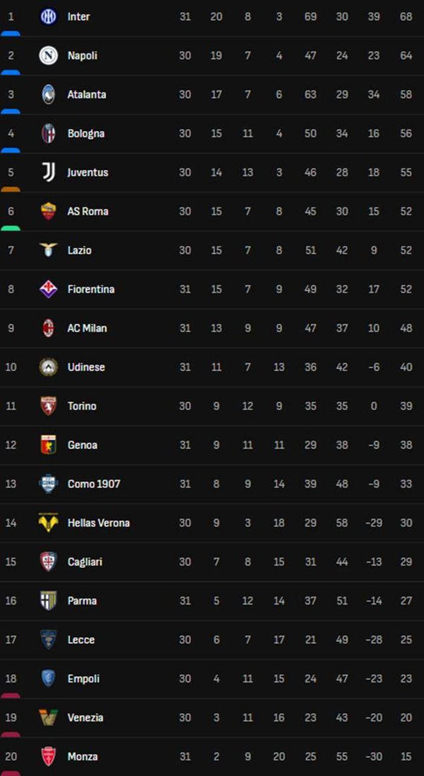
Task: Click the Parma team name link
Action: [x=82, y=600]
